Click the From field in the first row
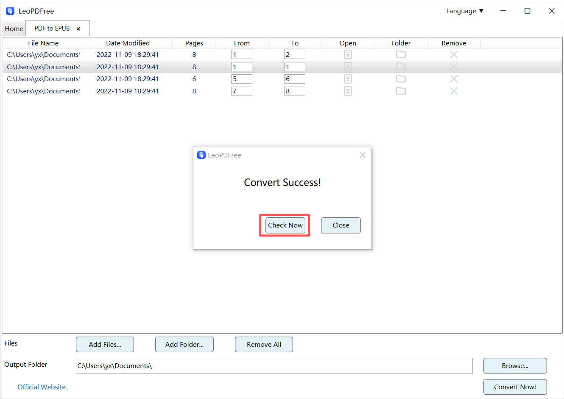 tap(242, 54)
